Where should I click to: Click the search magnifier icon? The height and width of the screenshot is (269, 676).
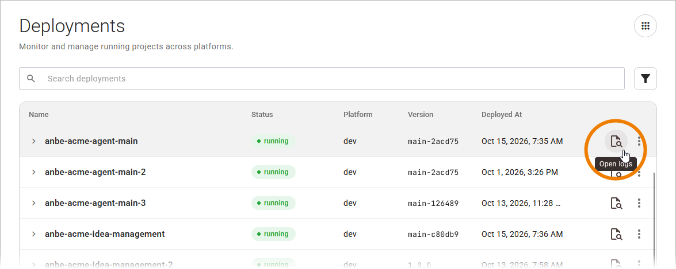point(30,79)
